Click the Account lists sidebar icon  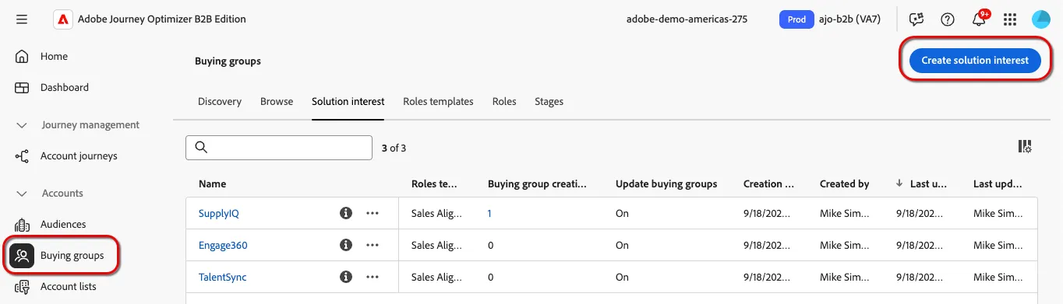click(22, 287)
